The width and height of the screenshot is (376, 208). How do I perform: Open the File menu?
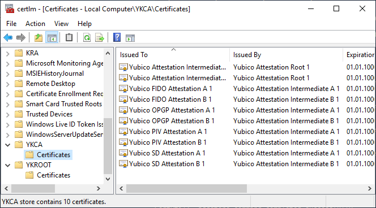(11, 24)
